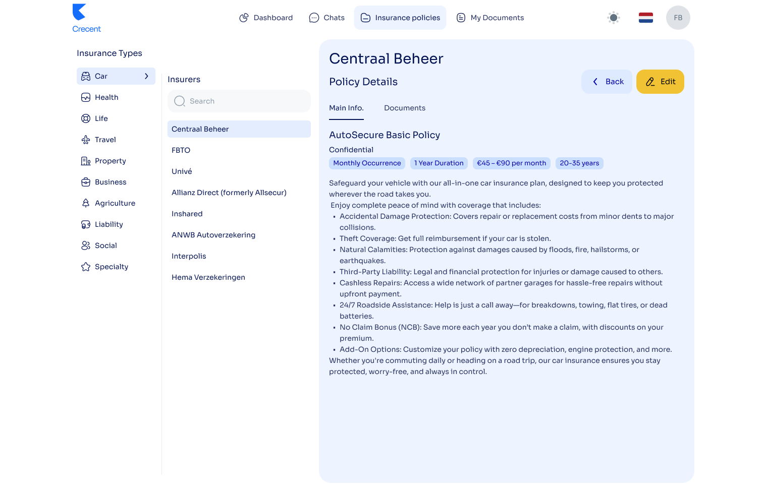Screen dimensions: 763x495
Task: Click the insurers Search field
Action: (239, 101)
